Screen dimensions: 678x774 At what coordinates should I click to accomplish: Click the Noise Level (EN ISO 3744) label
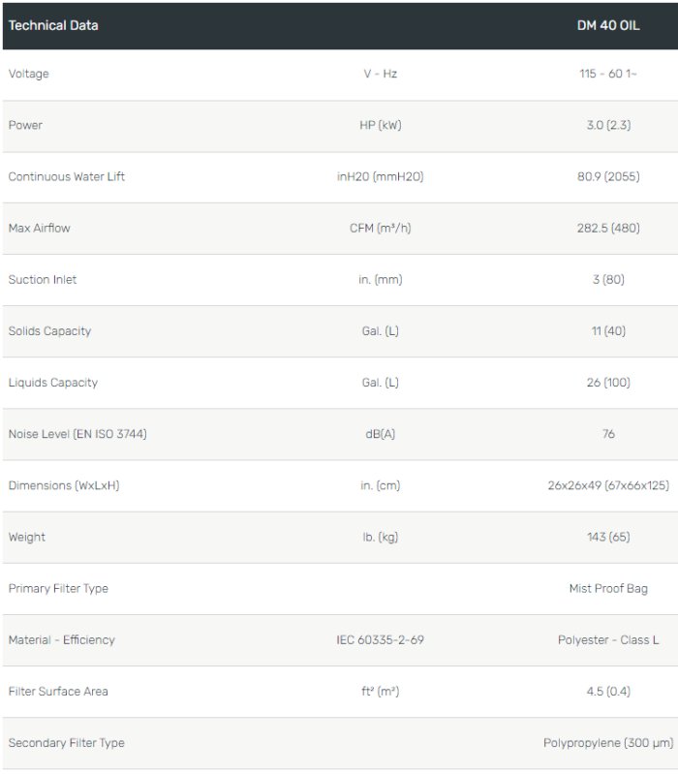(77, 433)
